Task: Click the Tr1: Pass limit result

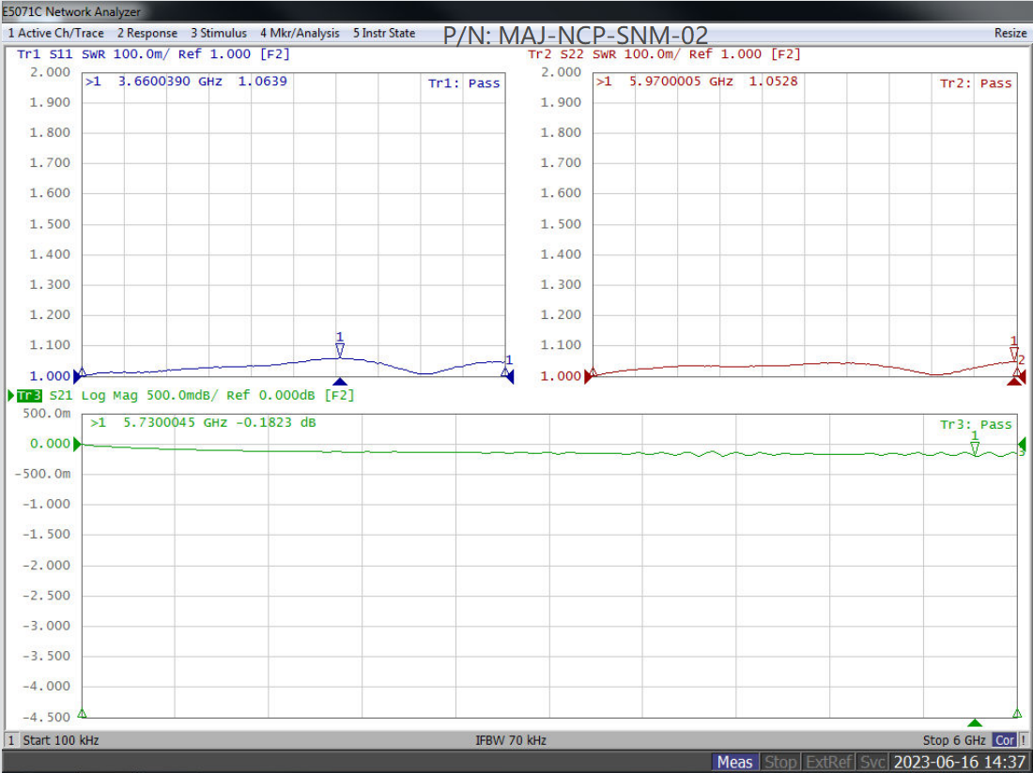Action: pyautogui.click(x=464, y=83)
